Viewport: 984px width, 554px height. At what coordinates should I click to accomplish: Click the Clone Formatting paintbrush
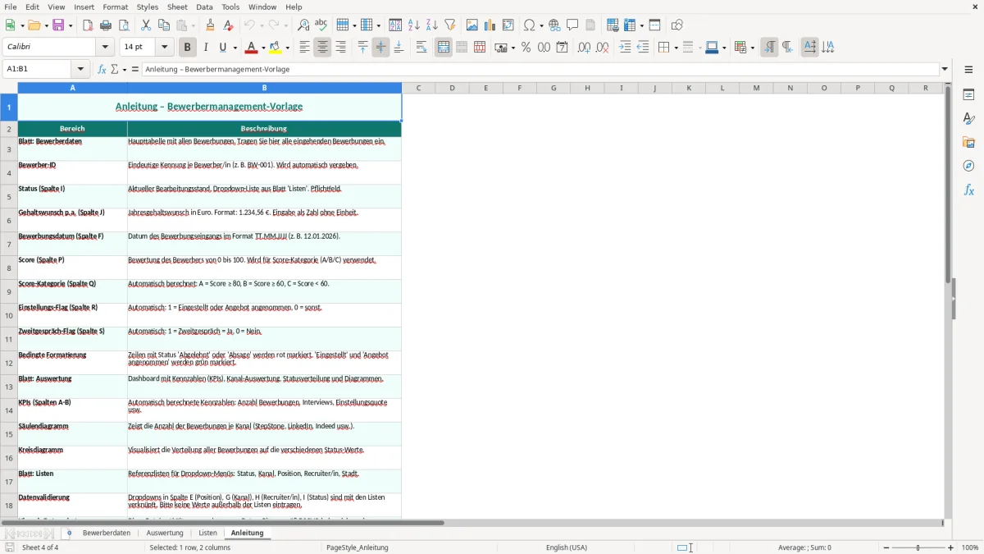click(x=210, y=25)
